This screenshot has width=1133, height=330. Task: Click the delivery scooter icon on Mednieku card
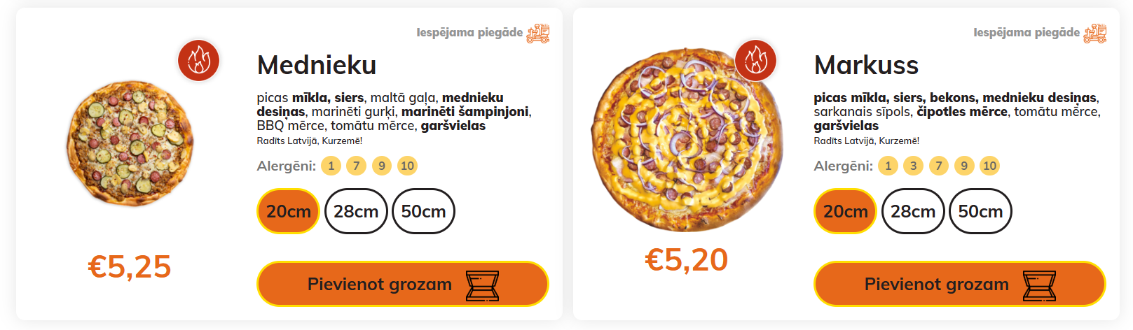tap(538, 33)
